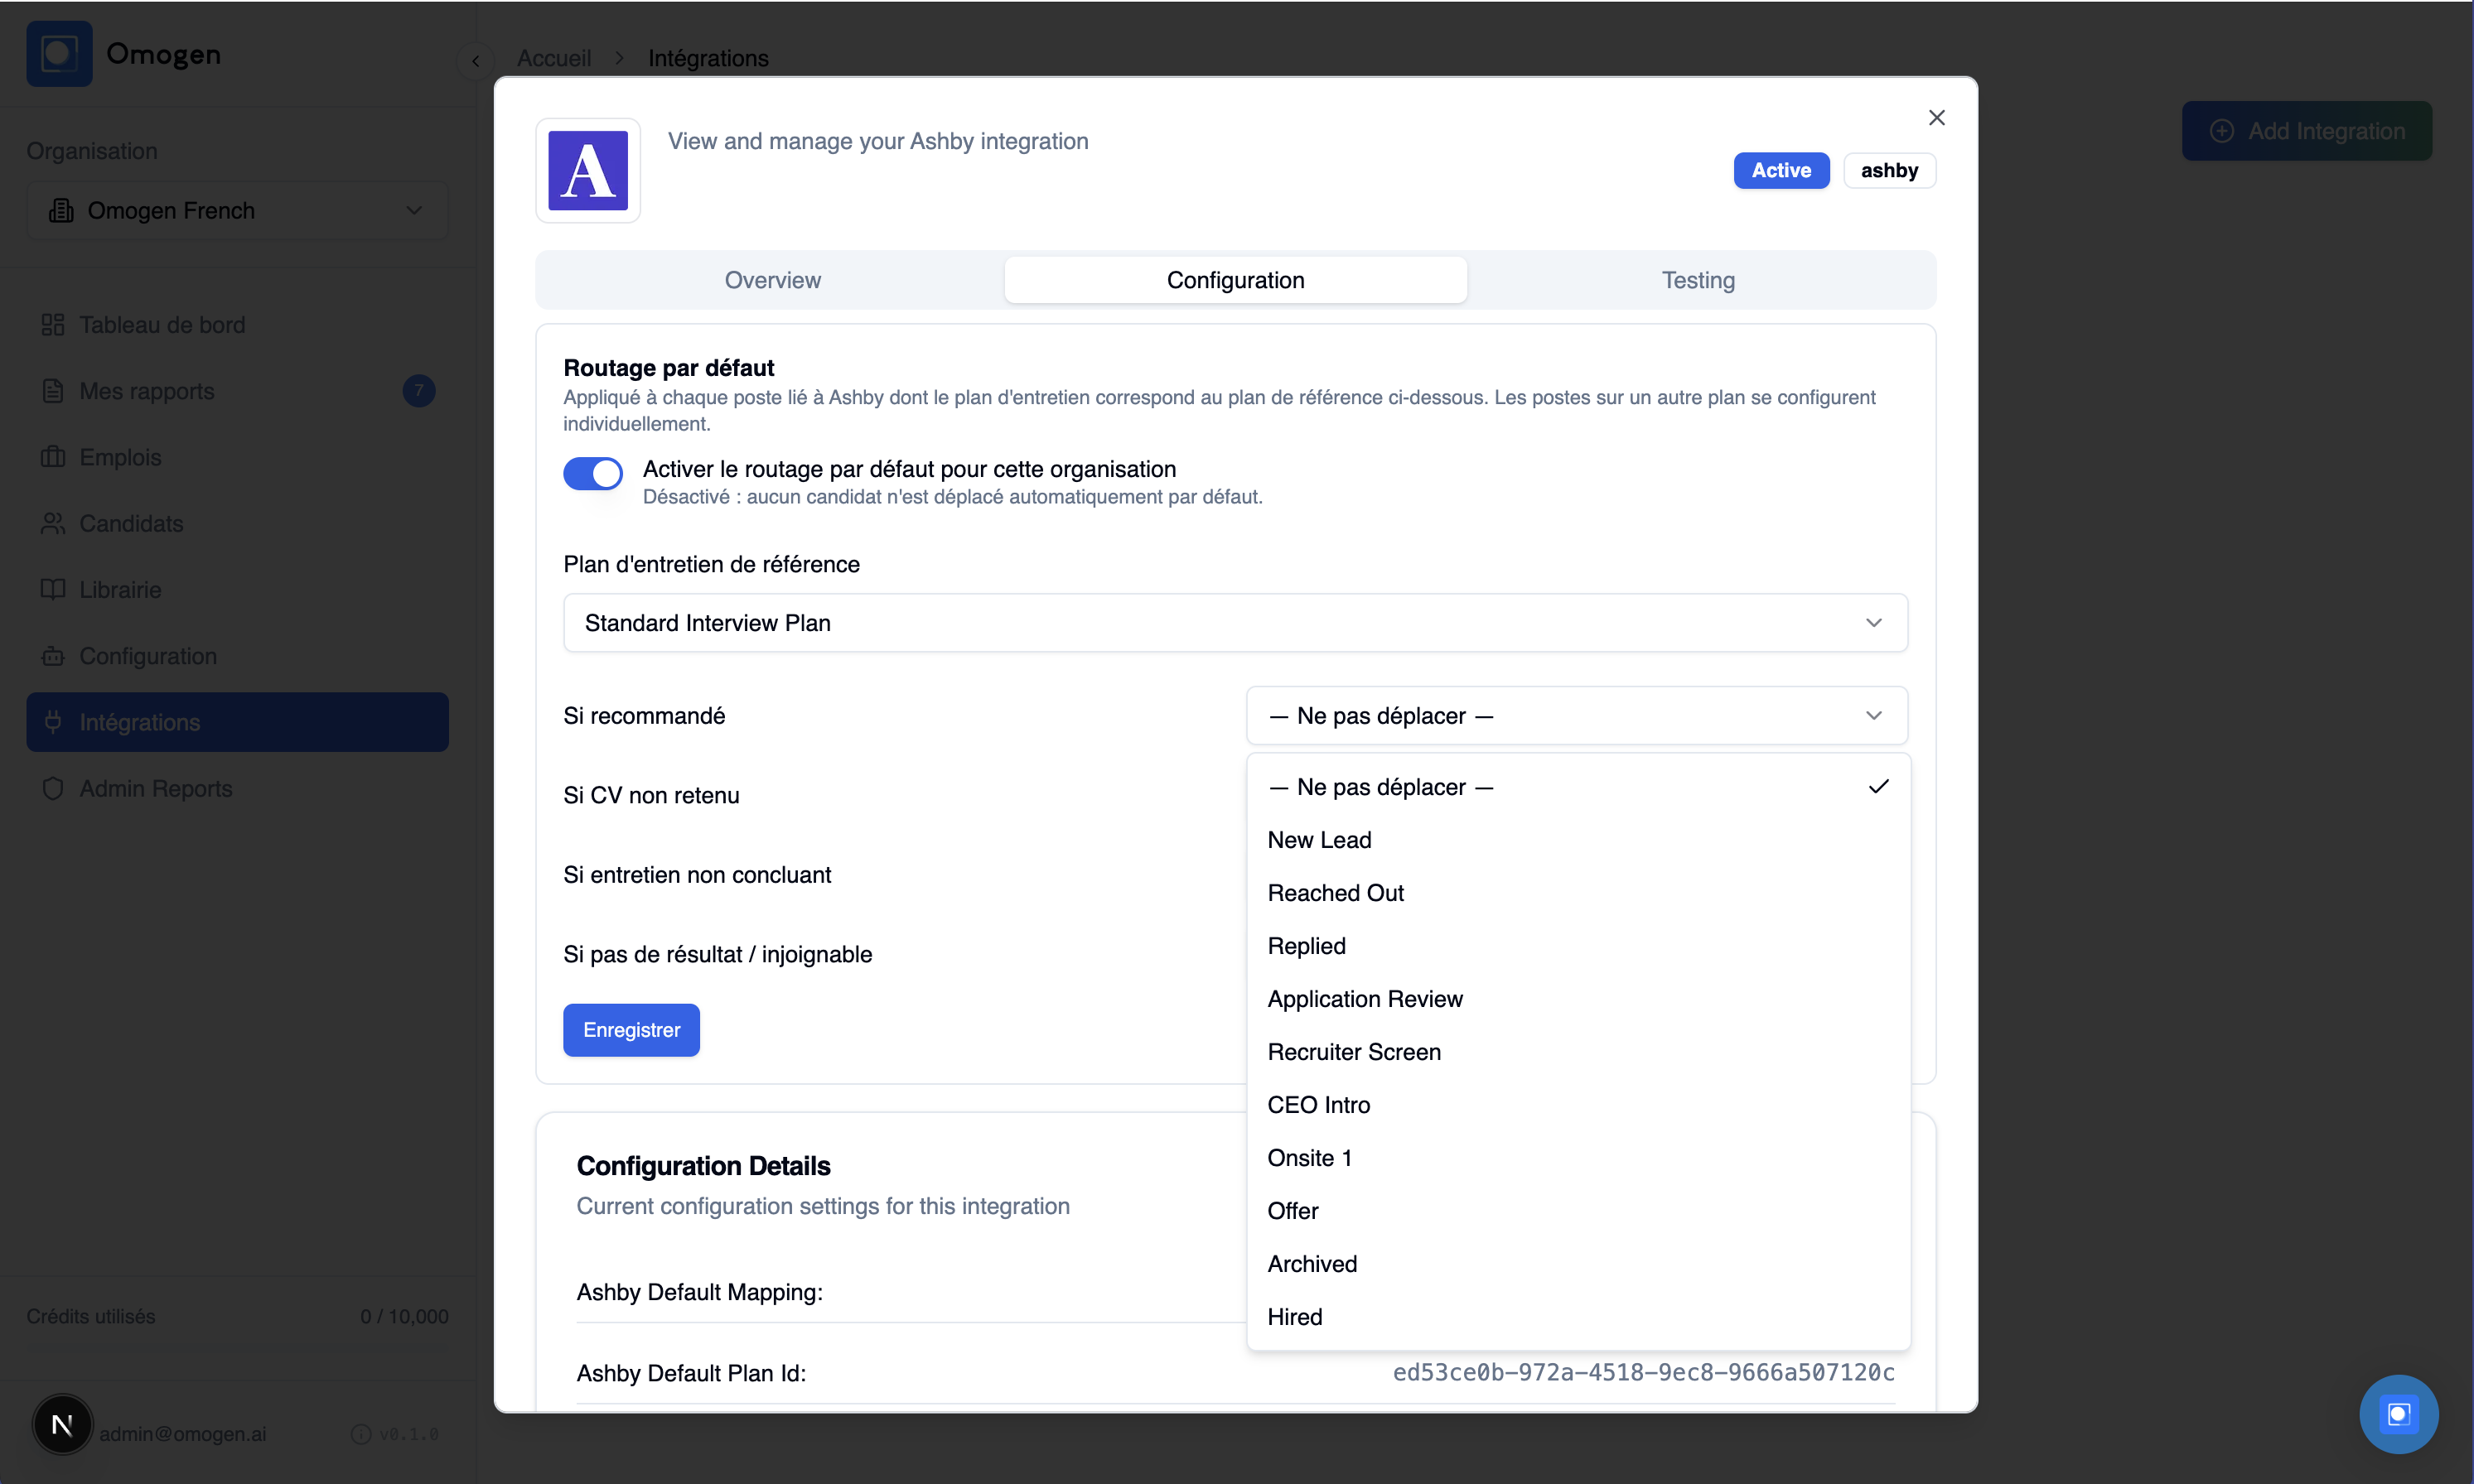Image resolution: width=2474 pixels, height=1484 pixels.
Task: Choose Archived from the stage list
Action: click(x=1578, y=1264)
